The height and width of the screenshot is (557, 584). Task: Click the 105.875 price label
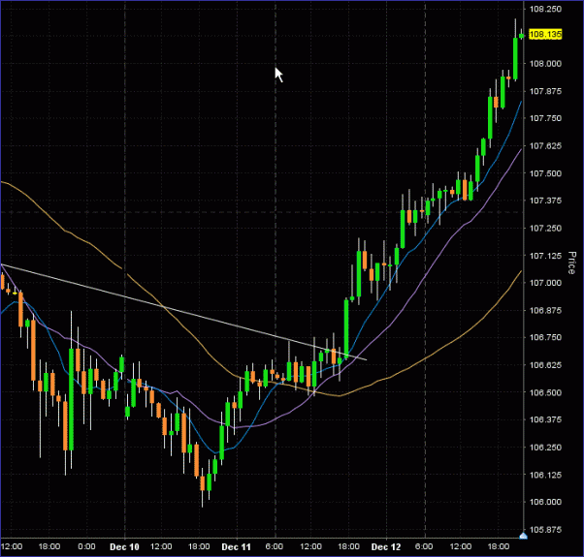click(545, 529)
